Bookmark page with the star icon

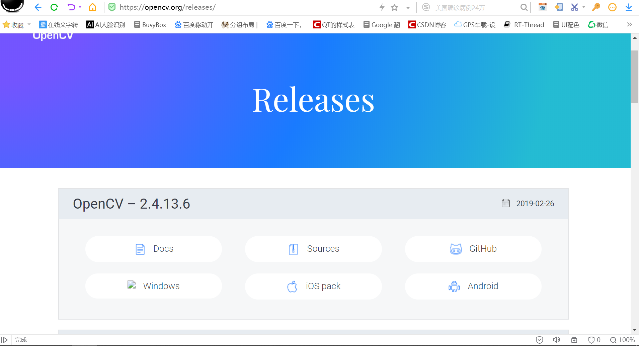[x=395, y=7]
